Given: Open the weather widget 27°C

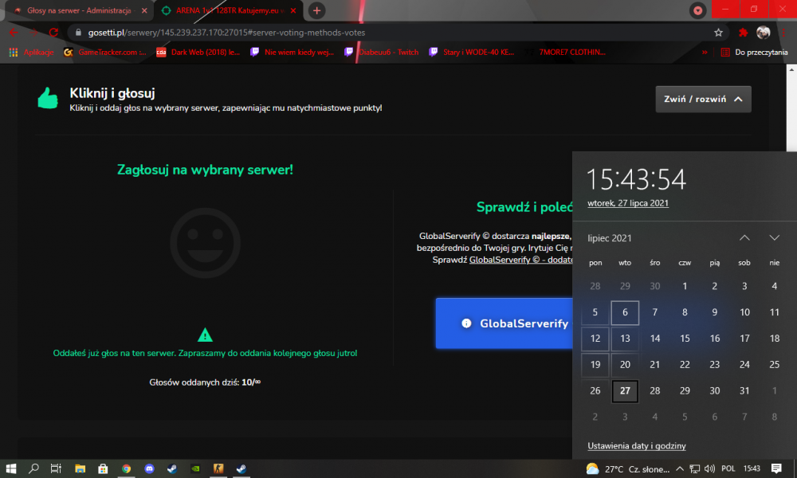Looking at the screenshot, I should point(628,469).
